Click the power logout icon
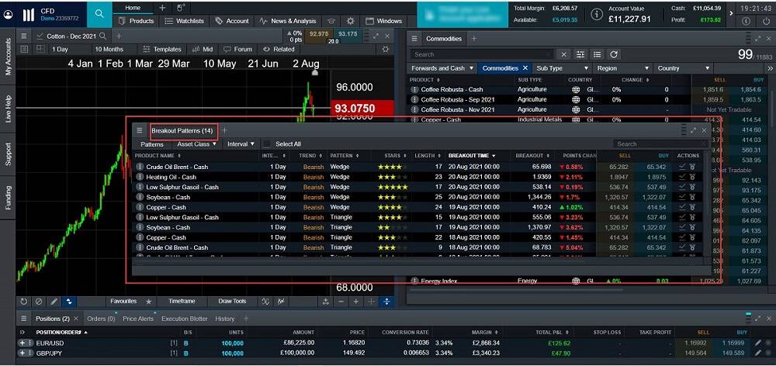Viewport: 776px width, 366px height. click(x=765, y=21)
